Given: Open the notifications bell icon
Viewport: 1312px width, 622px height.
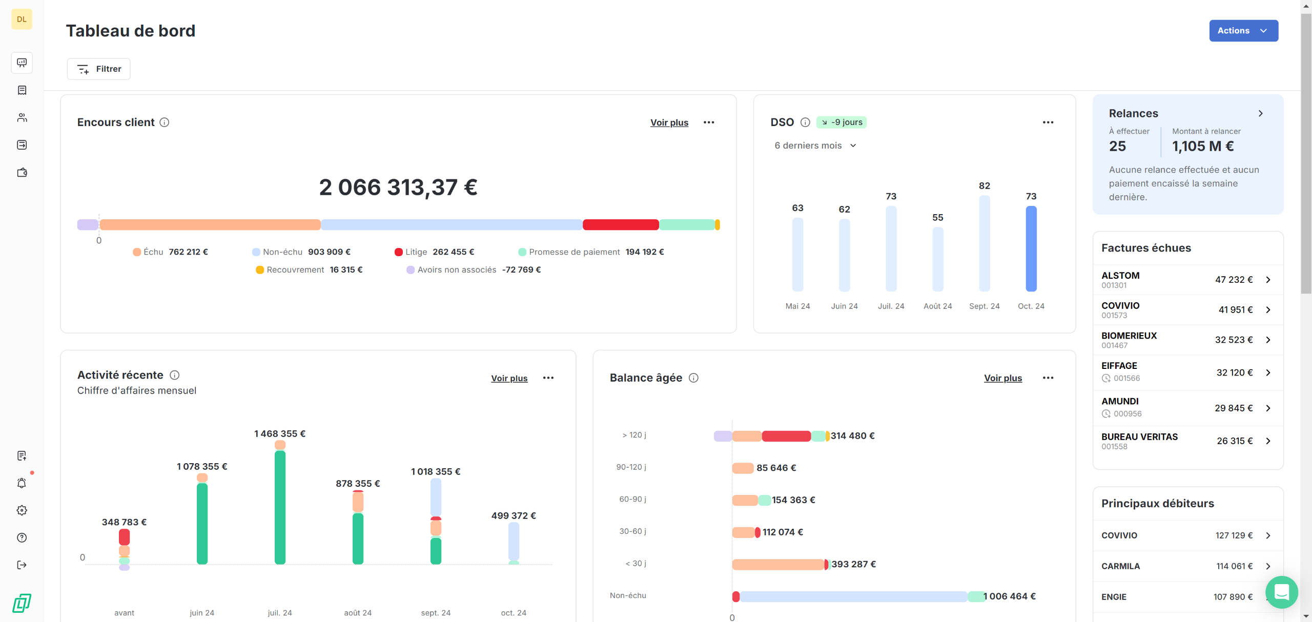Looking at the screenshot, I should pyautogui.click(x=22, y=483).
